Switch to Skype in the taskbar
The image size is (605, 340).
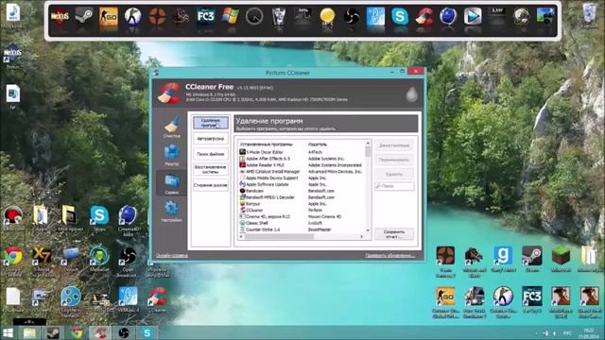point(147,333)
